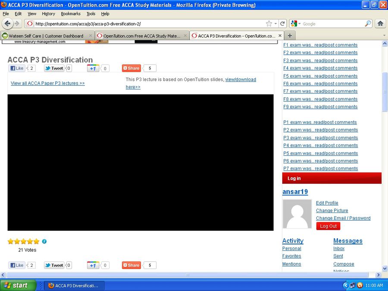Viewport: 388px width, 291px height.
Task: Open the Change Picture link
Action: (x=332, y=210)
